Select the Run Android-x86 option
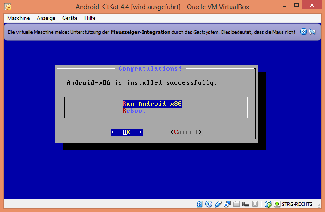The image size is (325, 212). [152, 104]
